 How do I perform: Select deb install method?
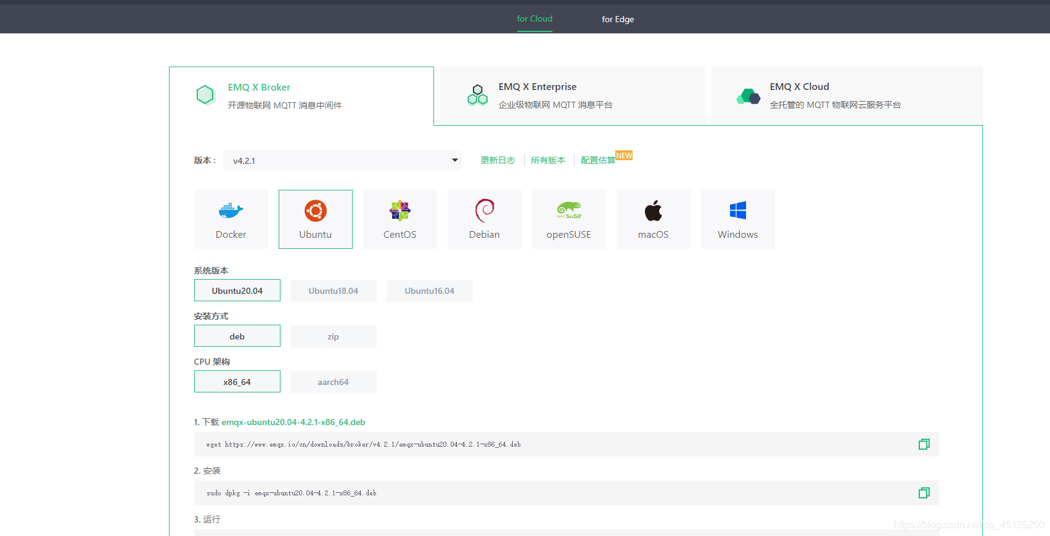tap(237, 336)
